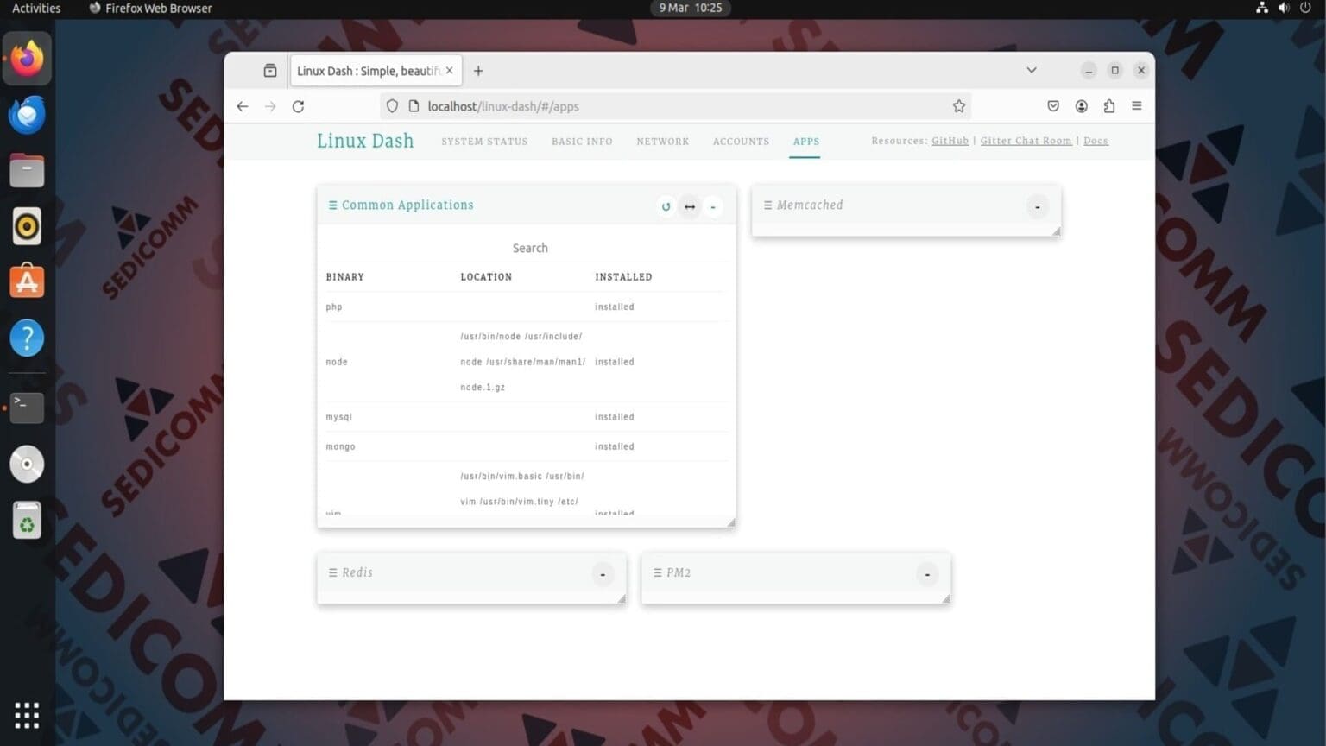This screenshot has height=746, width=1326.
Task: Open Terminal from the dock
Action: click(x=27, y=407)
